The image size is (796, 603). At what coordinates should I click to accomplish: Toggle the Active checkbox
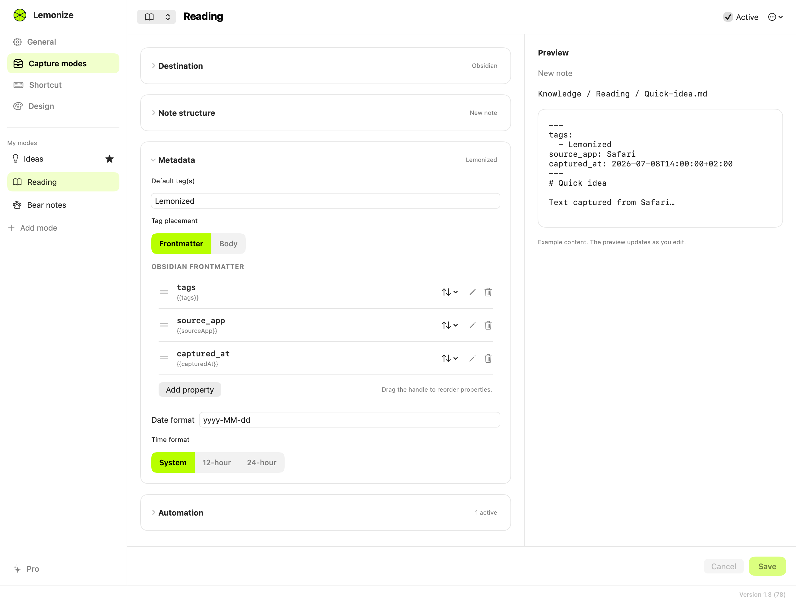(728, 17)
